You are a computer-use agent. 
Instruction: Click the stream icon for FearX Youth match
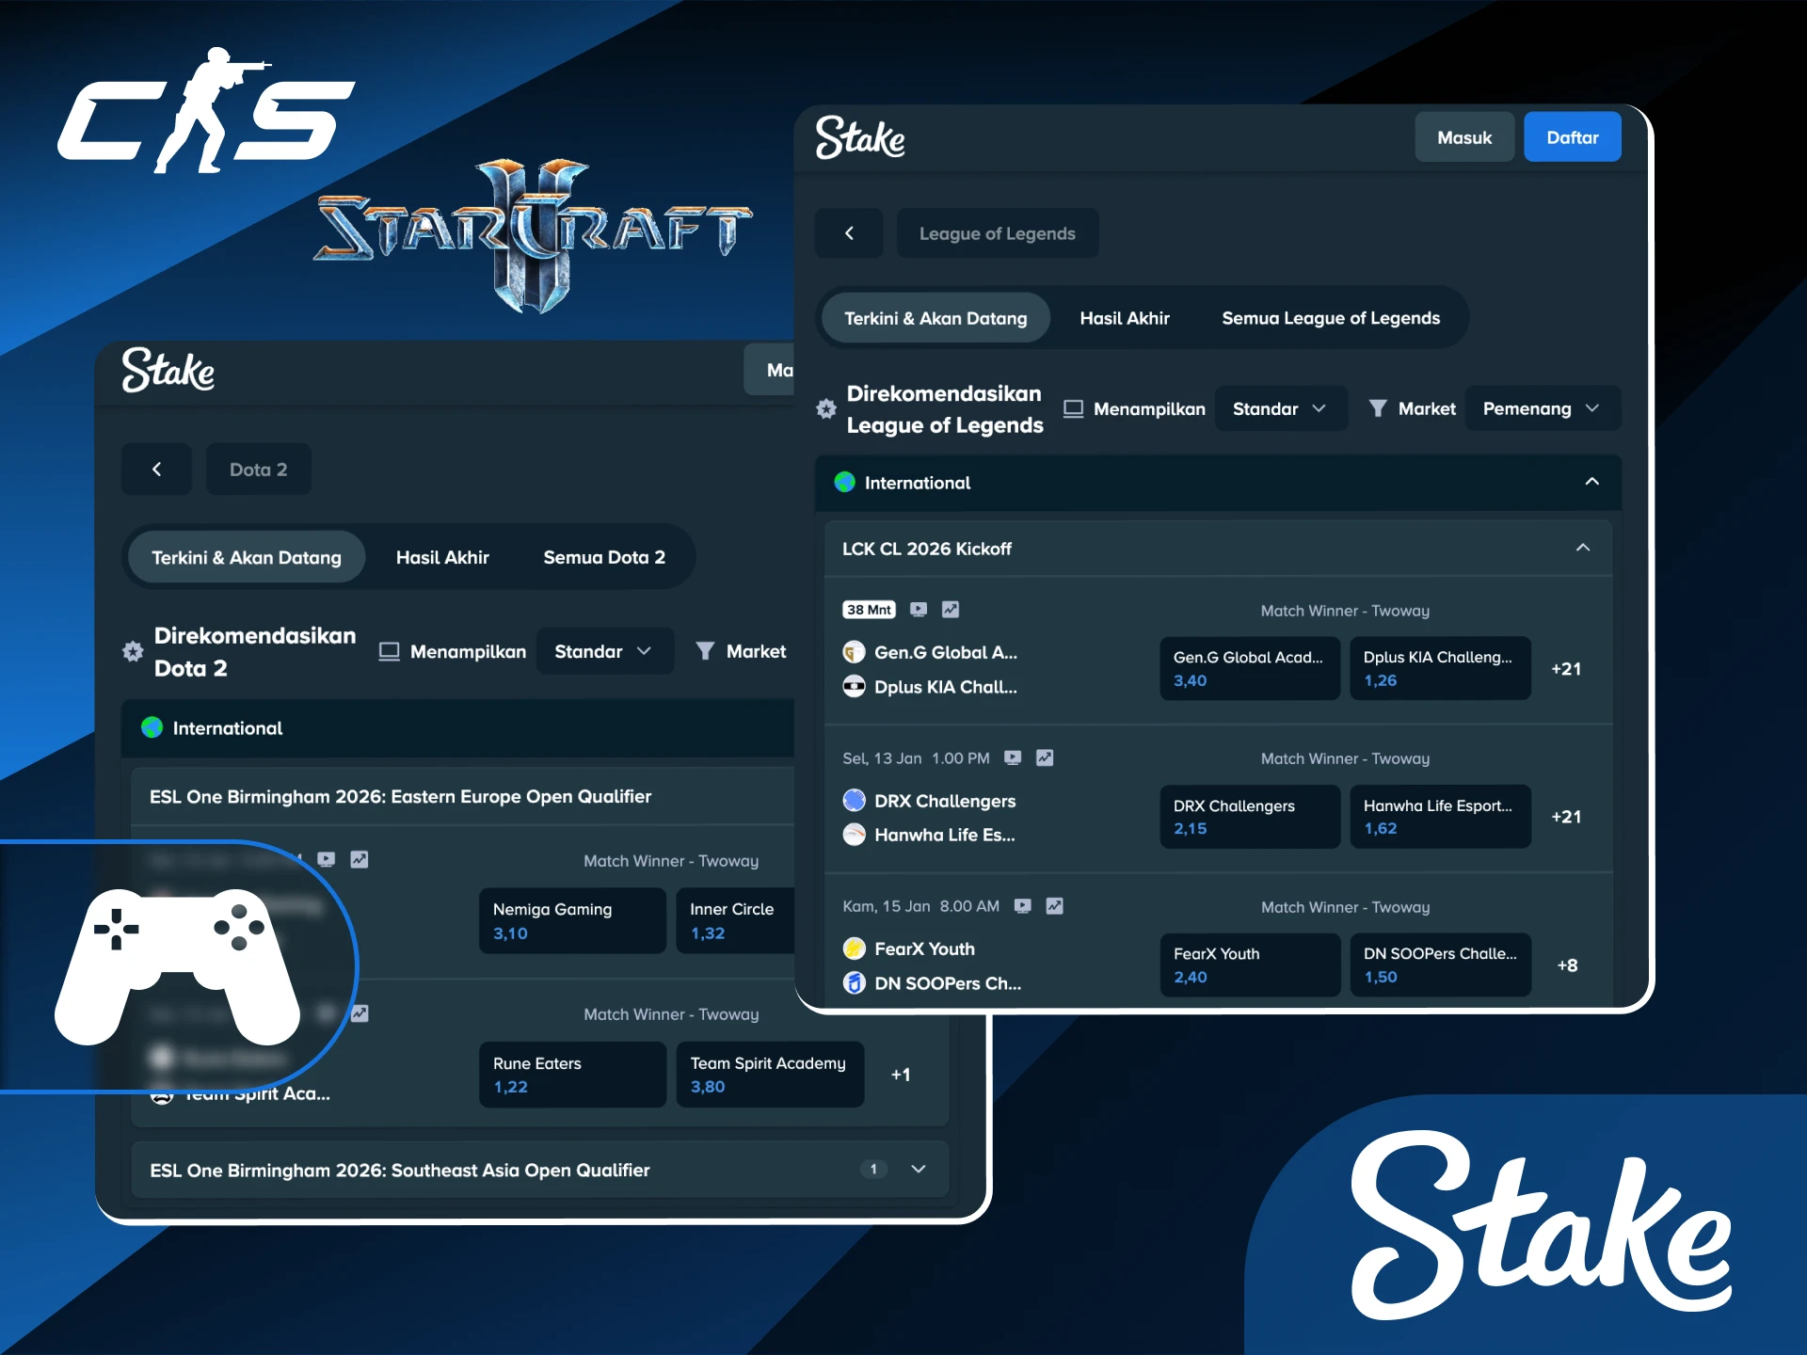1020,906
